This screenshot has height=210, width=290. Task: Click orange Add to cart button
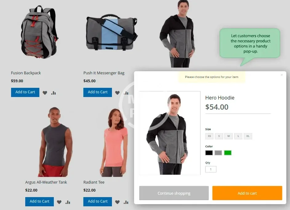tap(247, 193)
